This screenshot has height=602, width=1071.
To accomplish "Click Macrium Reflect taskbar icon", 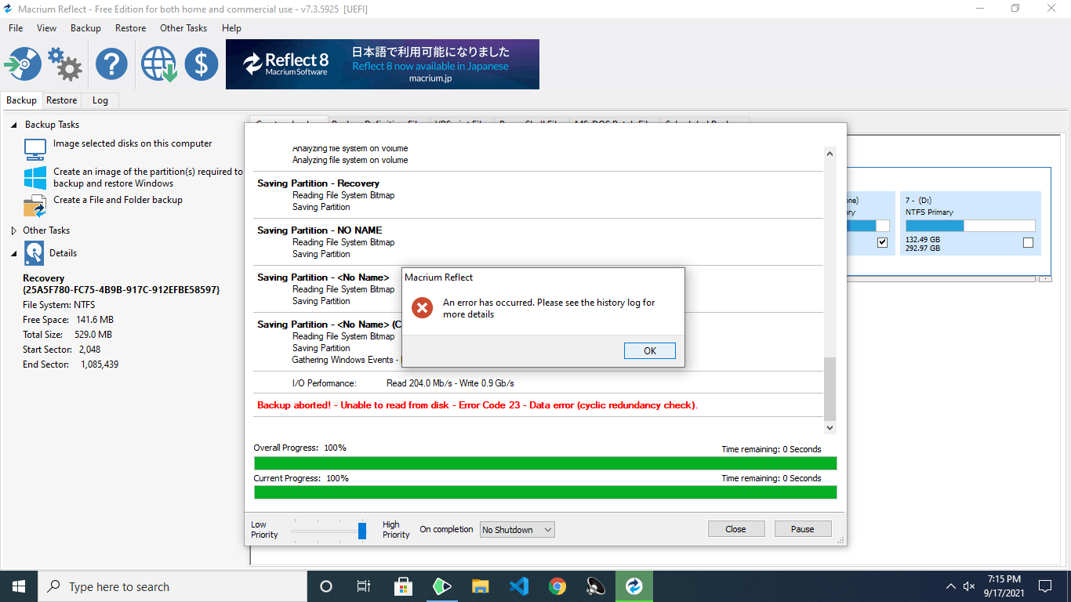I will 634,586.
